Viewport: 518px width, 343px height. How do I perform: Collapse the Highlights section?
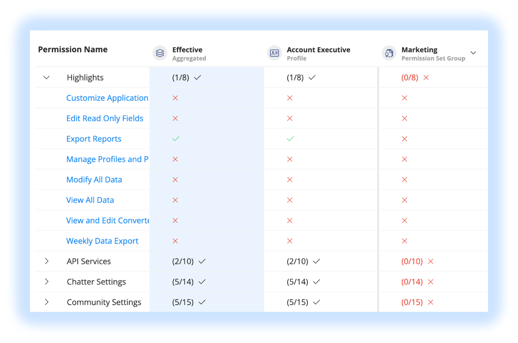46,77
